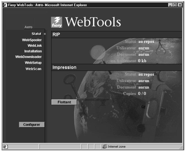
Task: Click the RIP Utilisateur 'aucun' value
Action: [x=144, y=48]
